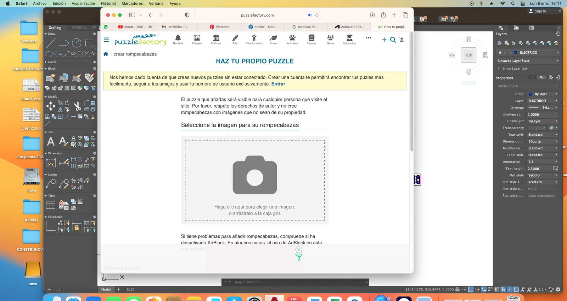Select the Polyline tool in AutoCAD Draw panel
The image size is (567, 301).
[64, 43]
